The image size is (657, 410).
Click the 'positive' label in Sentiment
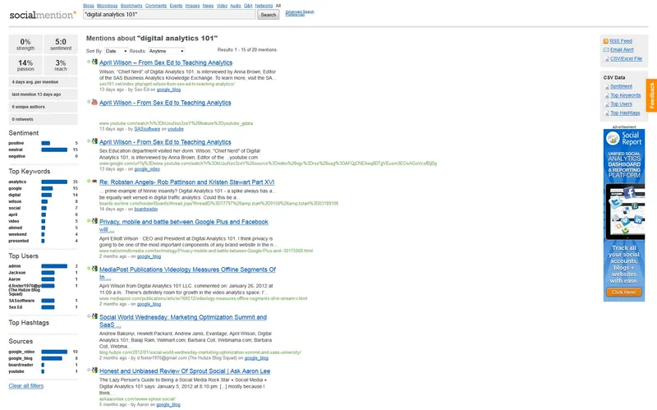[x=16, y=143]
